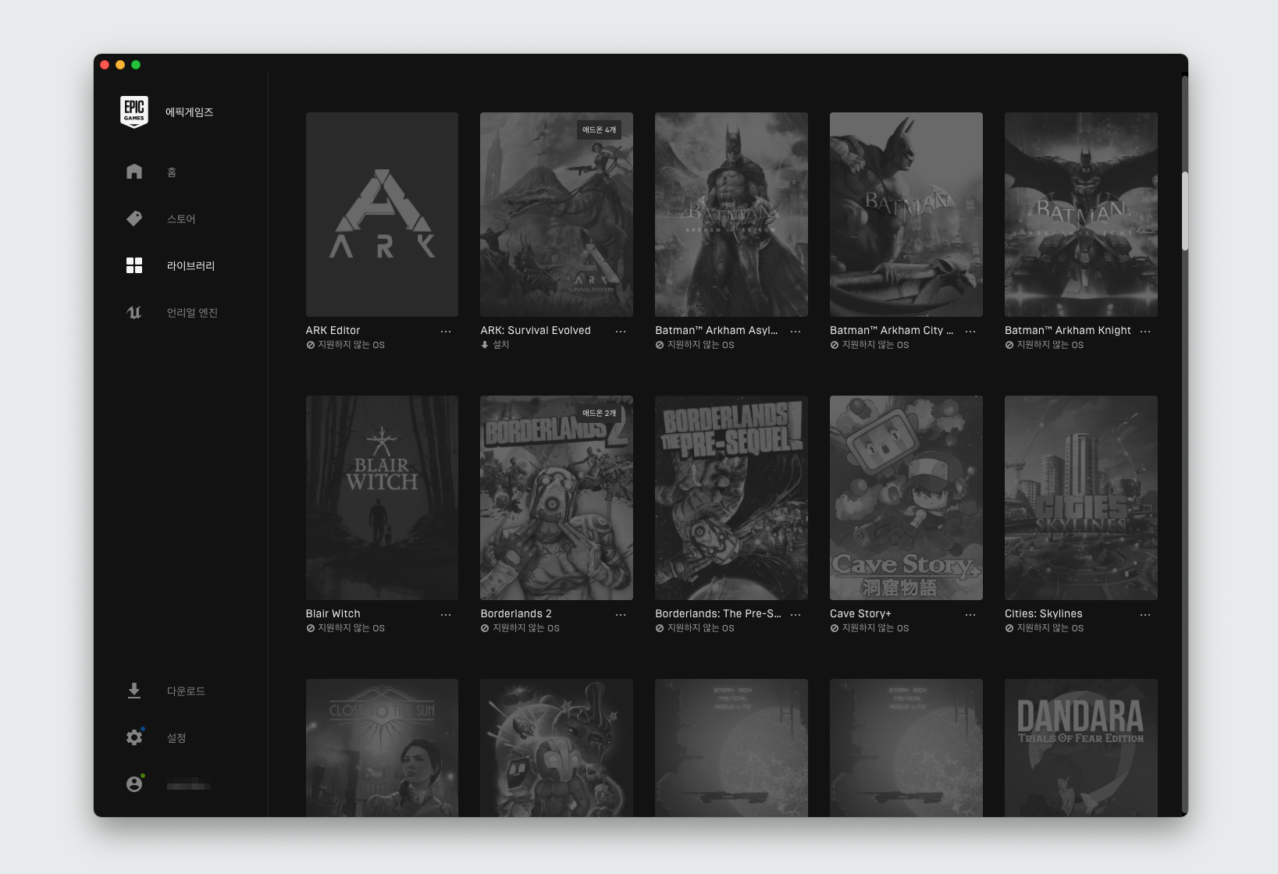Image resolution: width=1278 pixels, height=874 pixels.
Task: Click Batman Arkham Asylum cover art
Action: pos(732,215)
